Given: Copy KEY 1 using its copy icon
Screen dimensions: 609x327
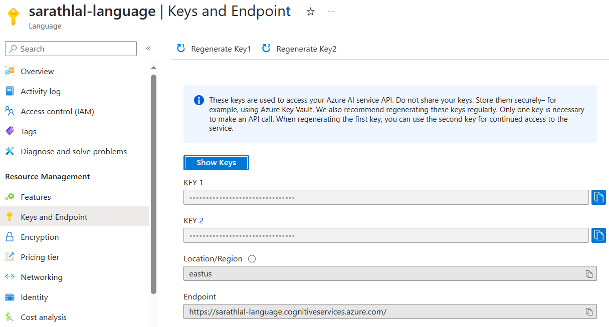Looking at the screenshot, I should (x=598, y=197).
